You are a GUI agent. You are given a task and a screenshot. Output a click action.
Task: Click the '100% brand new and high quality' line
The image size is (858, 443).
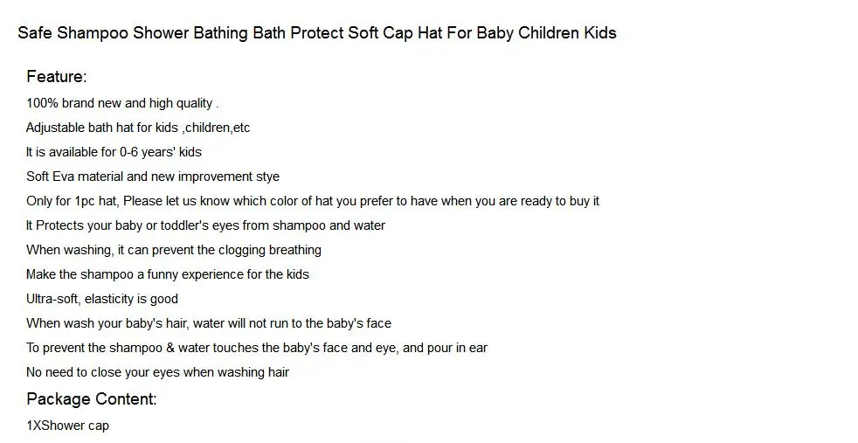click(x=120, y=103)
